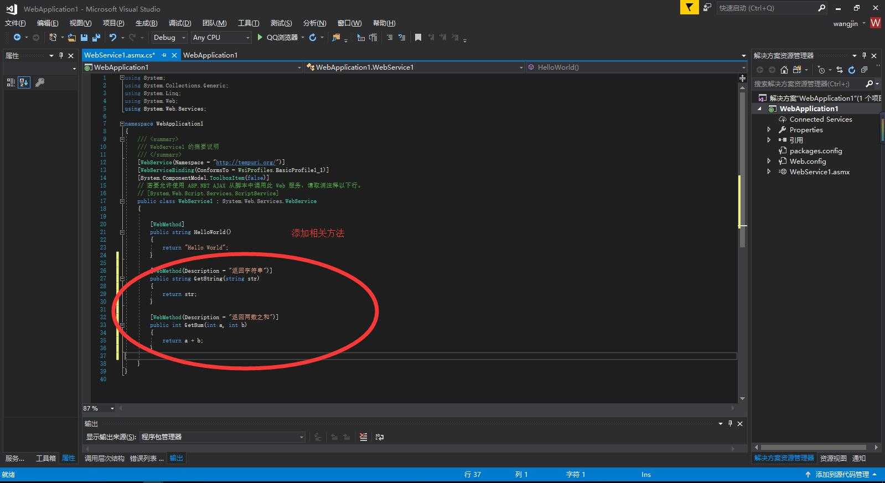Open the 87 % zoom level dropdown
885x483 pixels.
[x=99, y=408]
